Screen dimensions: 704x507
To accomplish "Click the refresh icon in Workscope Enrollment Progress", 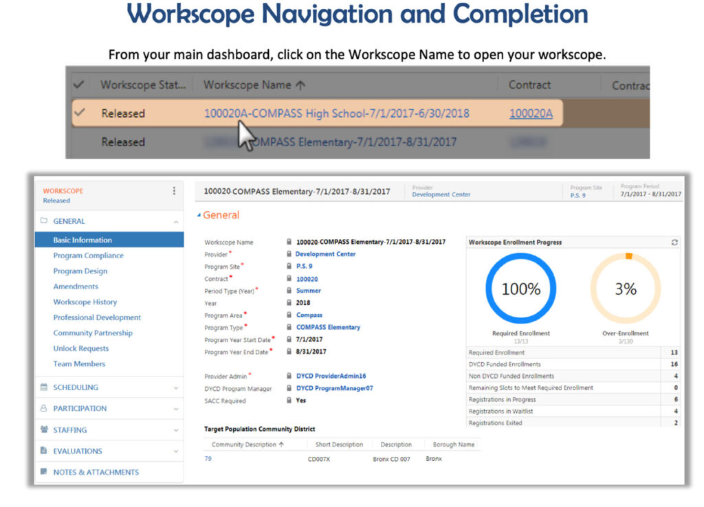I will coord(674,243).
